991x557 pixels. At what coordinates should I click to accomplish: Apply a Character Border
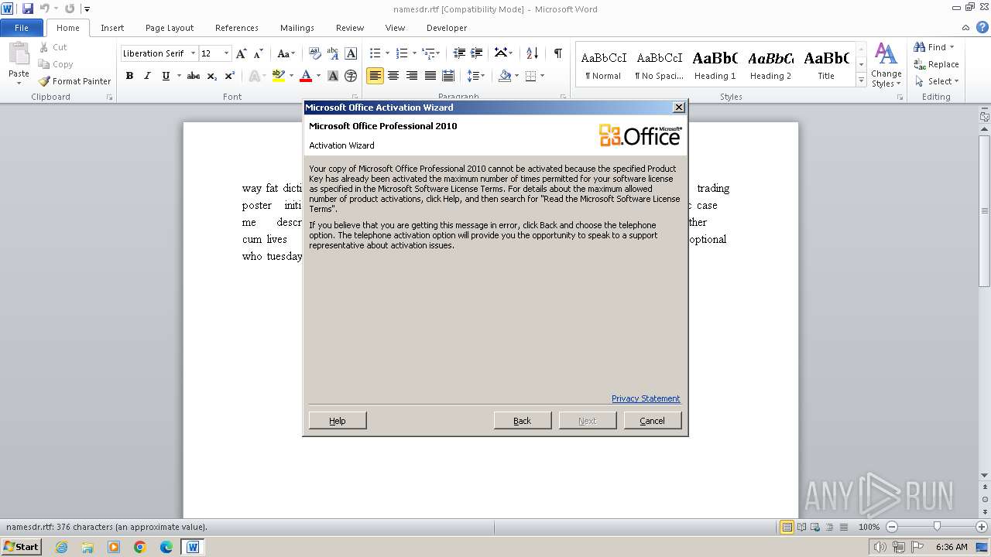coord(351,53)
